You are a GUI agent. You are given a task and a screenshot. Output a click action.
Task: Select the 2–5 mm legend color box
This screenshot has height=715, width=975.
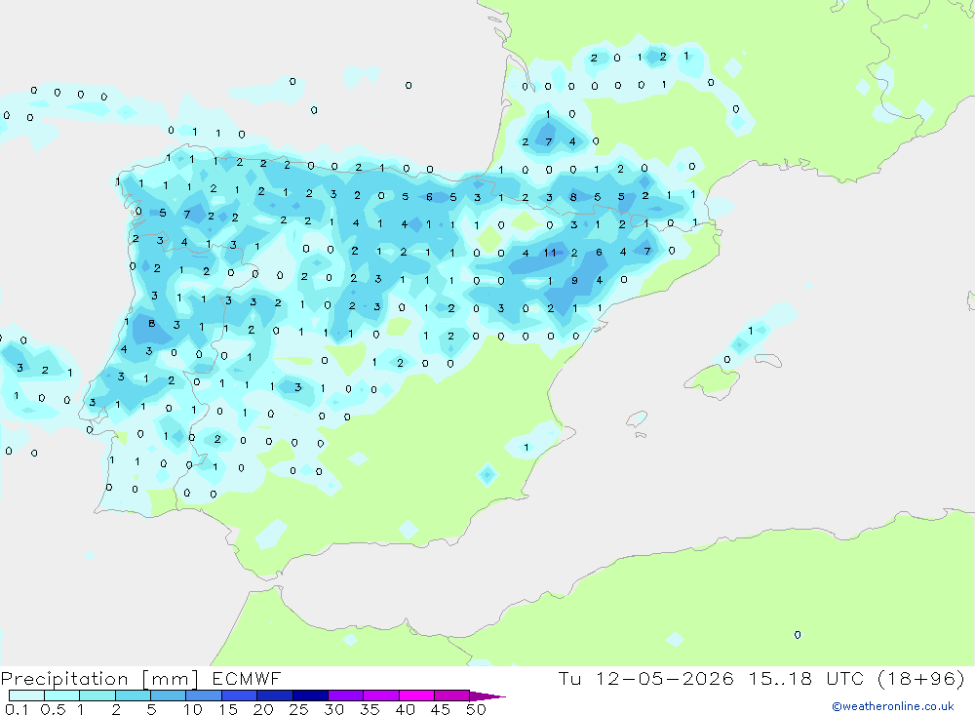click(133, 695)
